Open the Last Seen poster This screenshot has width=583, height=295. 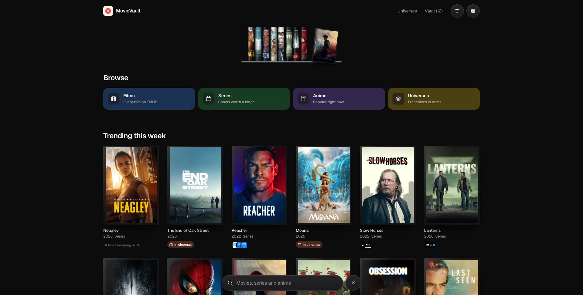(452, 277)
